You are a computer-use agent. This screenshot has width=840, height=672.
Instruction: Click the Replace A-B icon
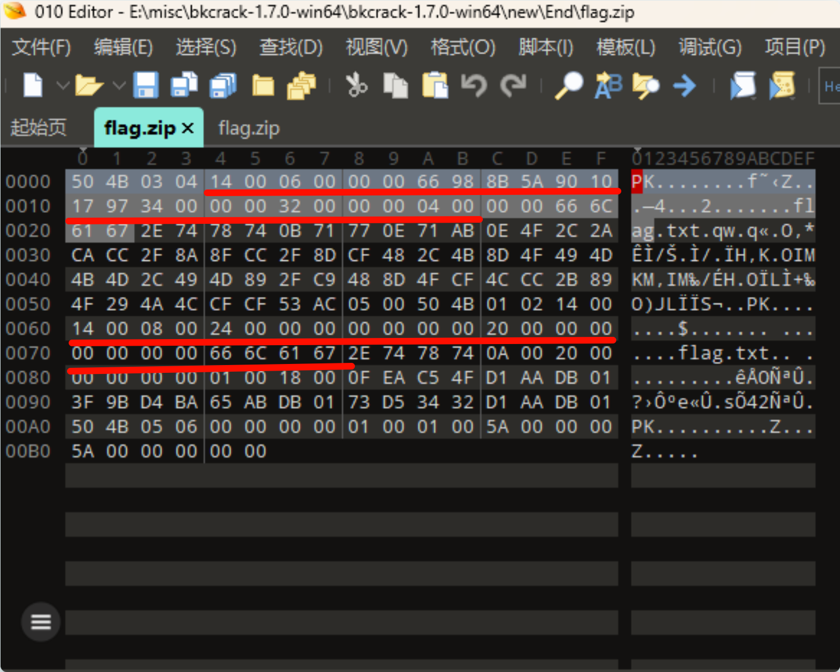[608, 85]
